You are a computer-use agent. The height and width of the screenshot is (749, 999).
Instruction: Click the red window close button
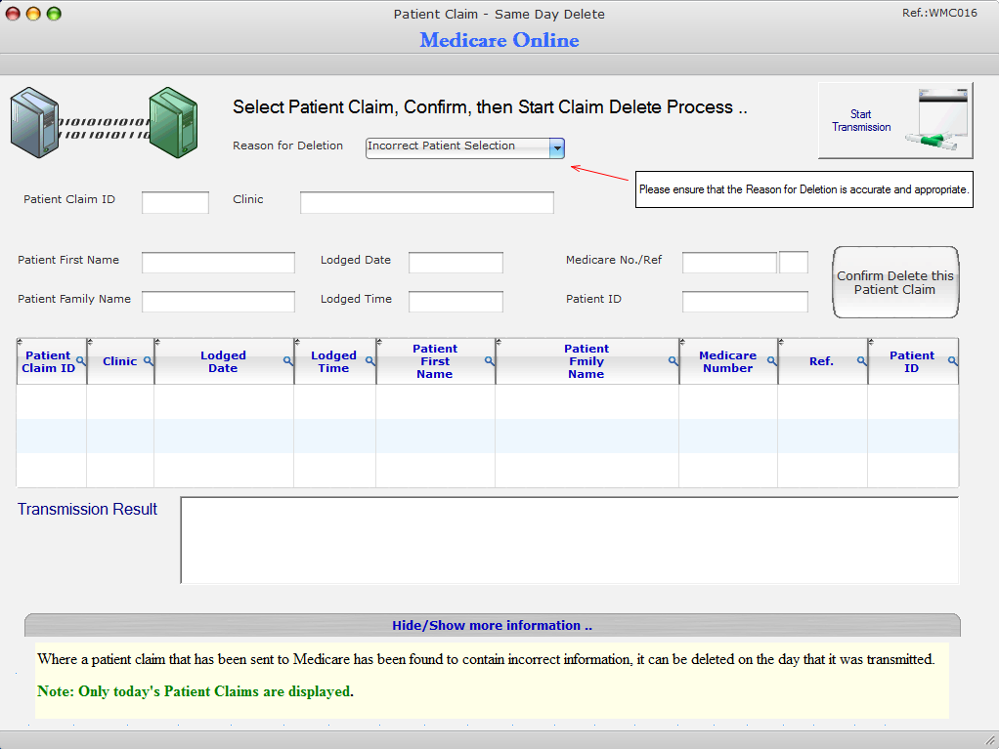[x=13, y=14]
